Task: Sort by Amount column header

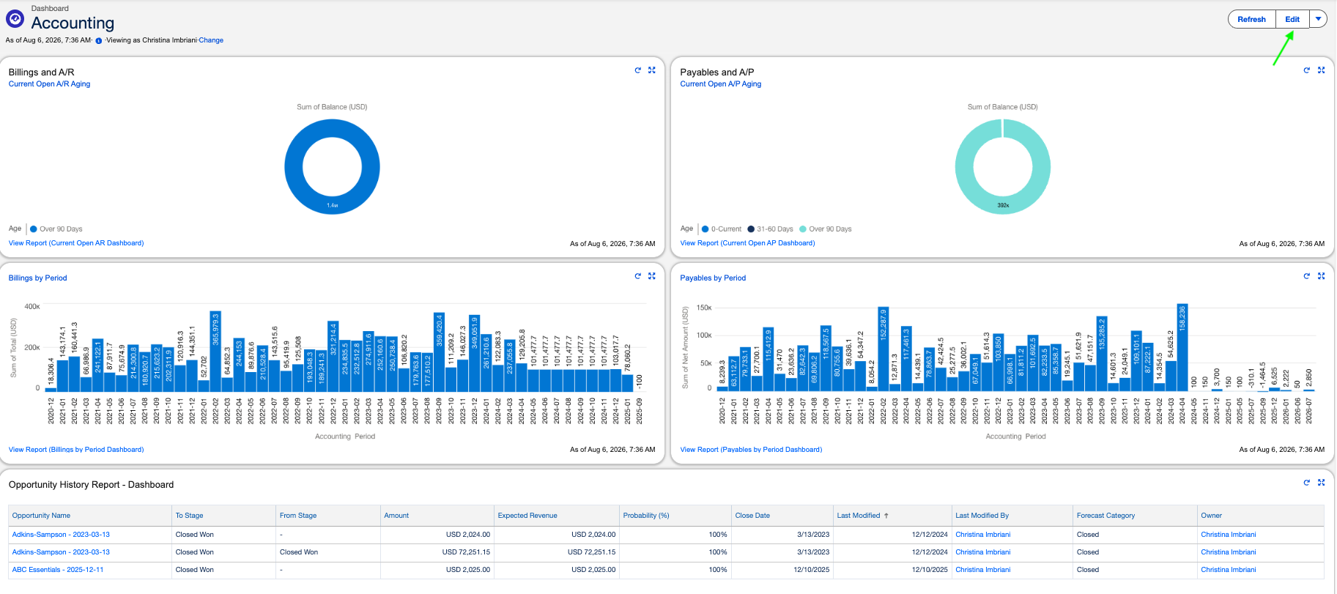Action: coord(396,516)
